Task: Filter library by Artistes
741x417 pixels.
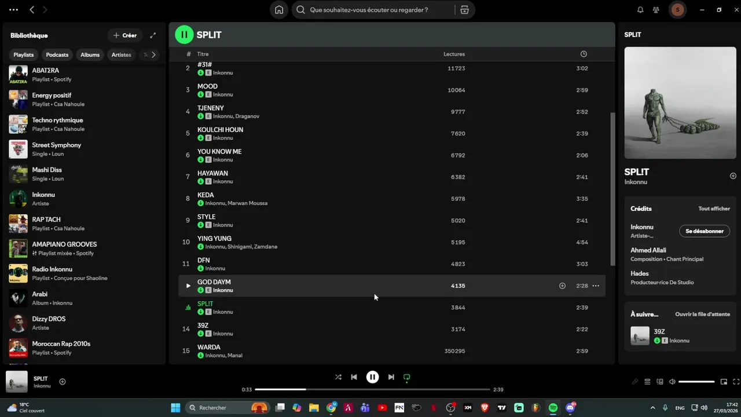Action: click(122, 55)
